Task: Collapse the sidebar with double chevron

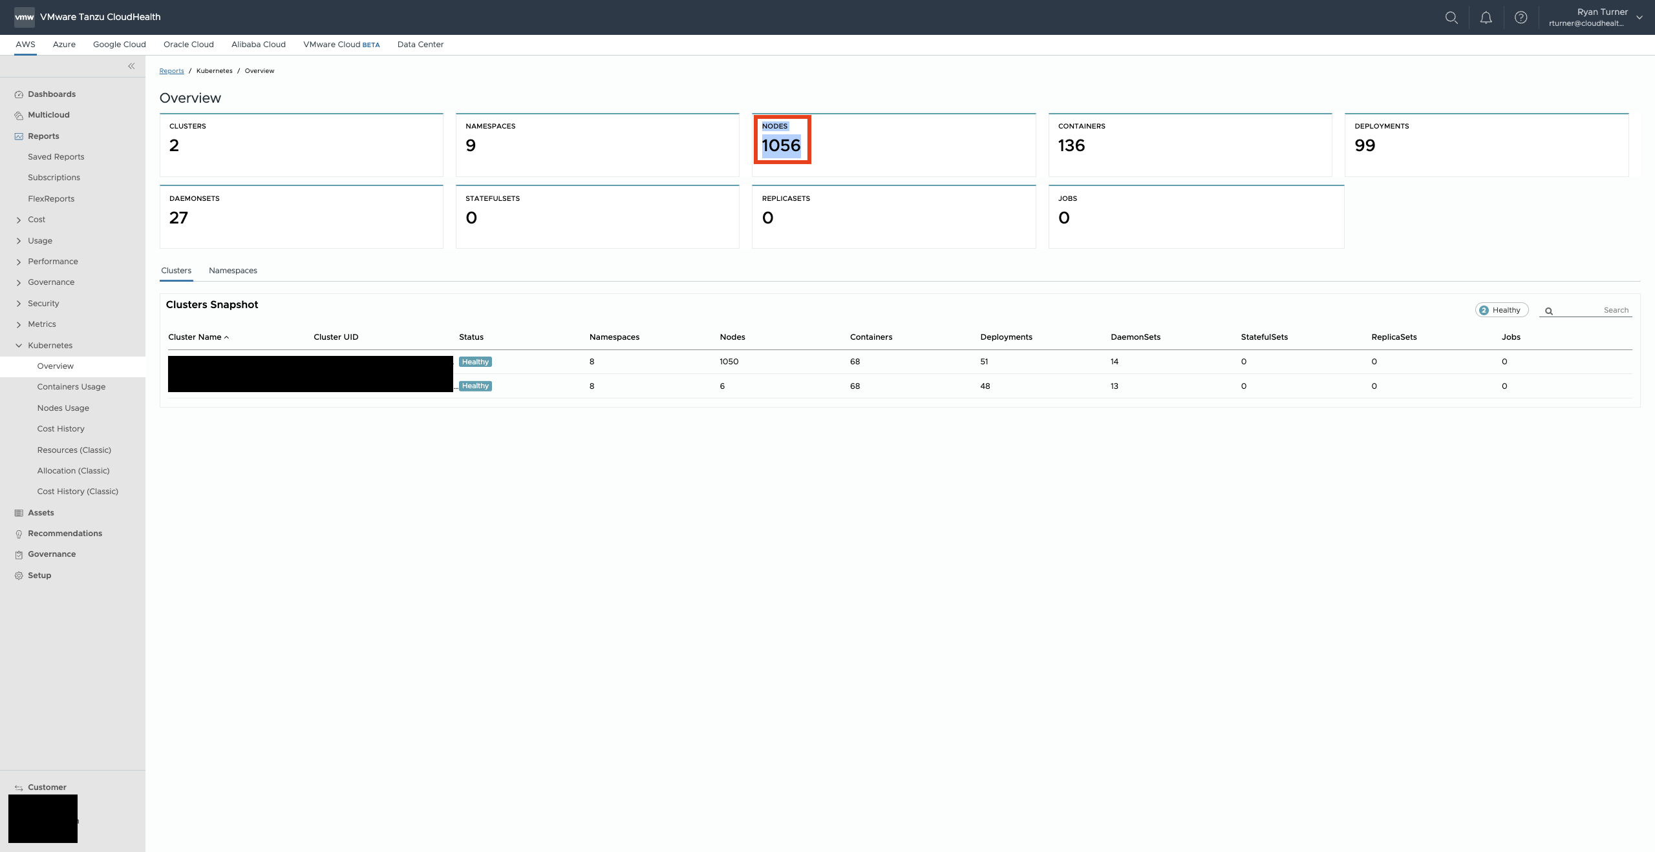Action: (131, 66)
